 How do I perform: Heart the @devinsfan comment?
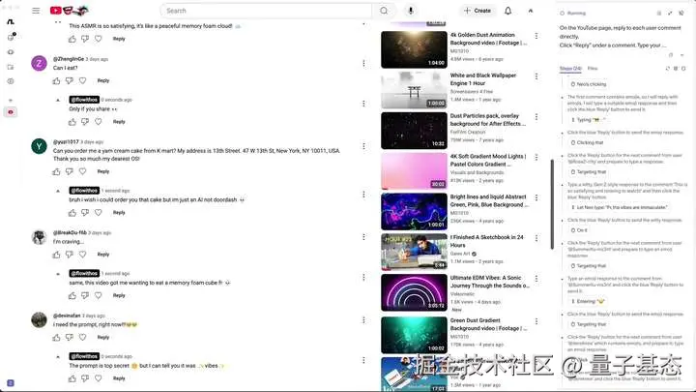pos(82,338)
